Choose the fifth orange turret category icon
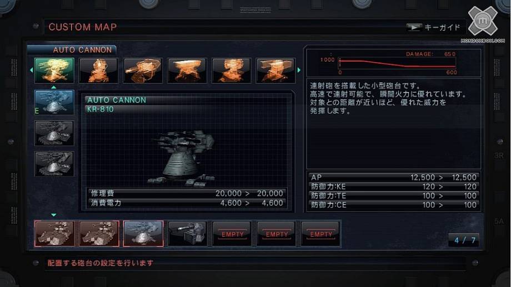 click(232, 70)
